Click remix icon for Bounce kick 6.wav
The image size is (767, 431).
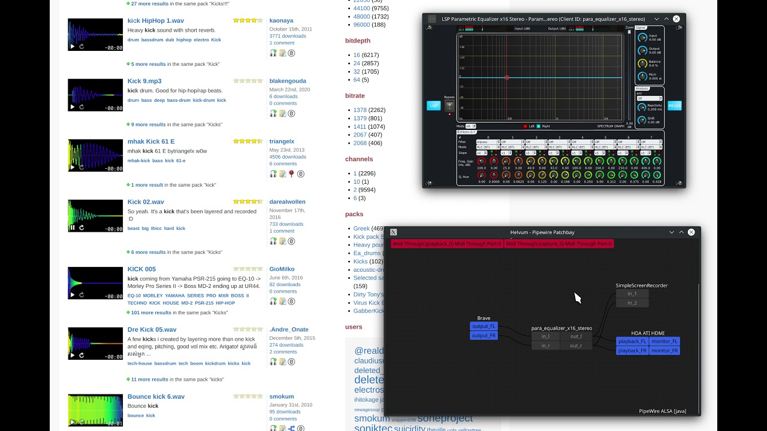pyautogui.click(x=291, y=429)
